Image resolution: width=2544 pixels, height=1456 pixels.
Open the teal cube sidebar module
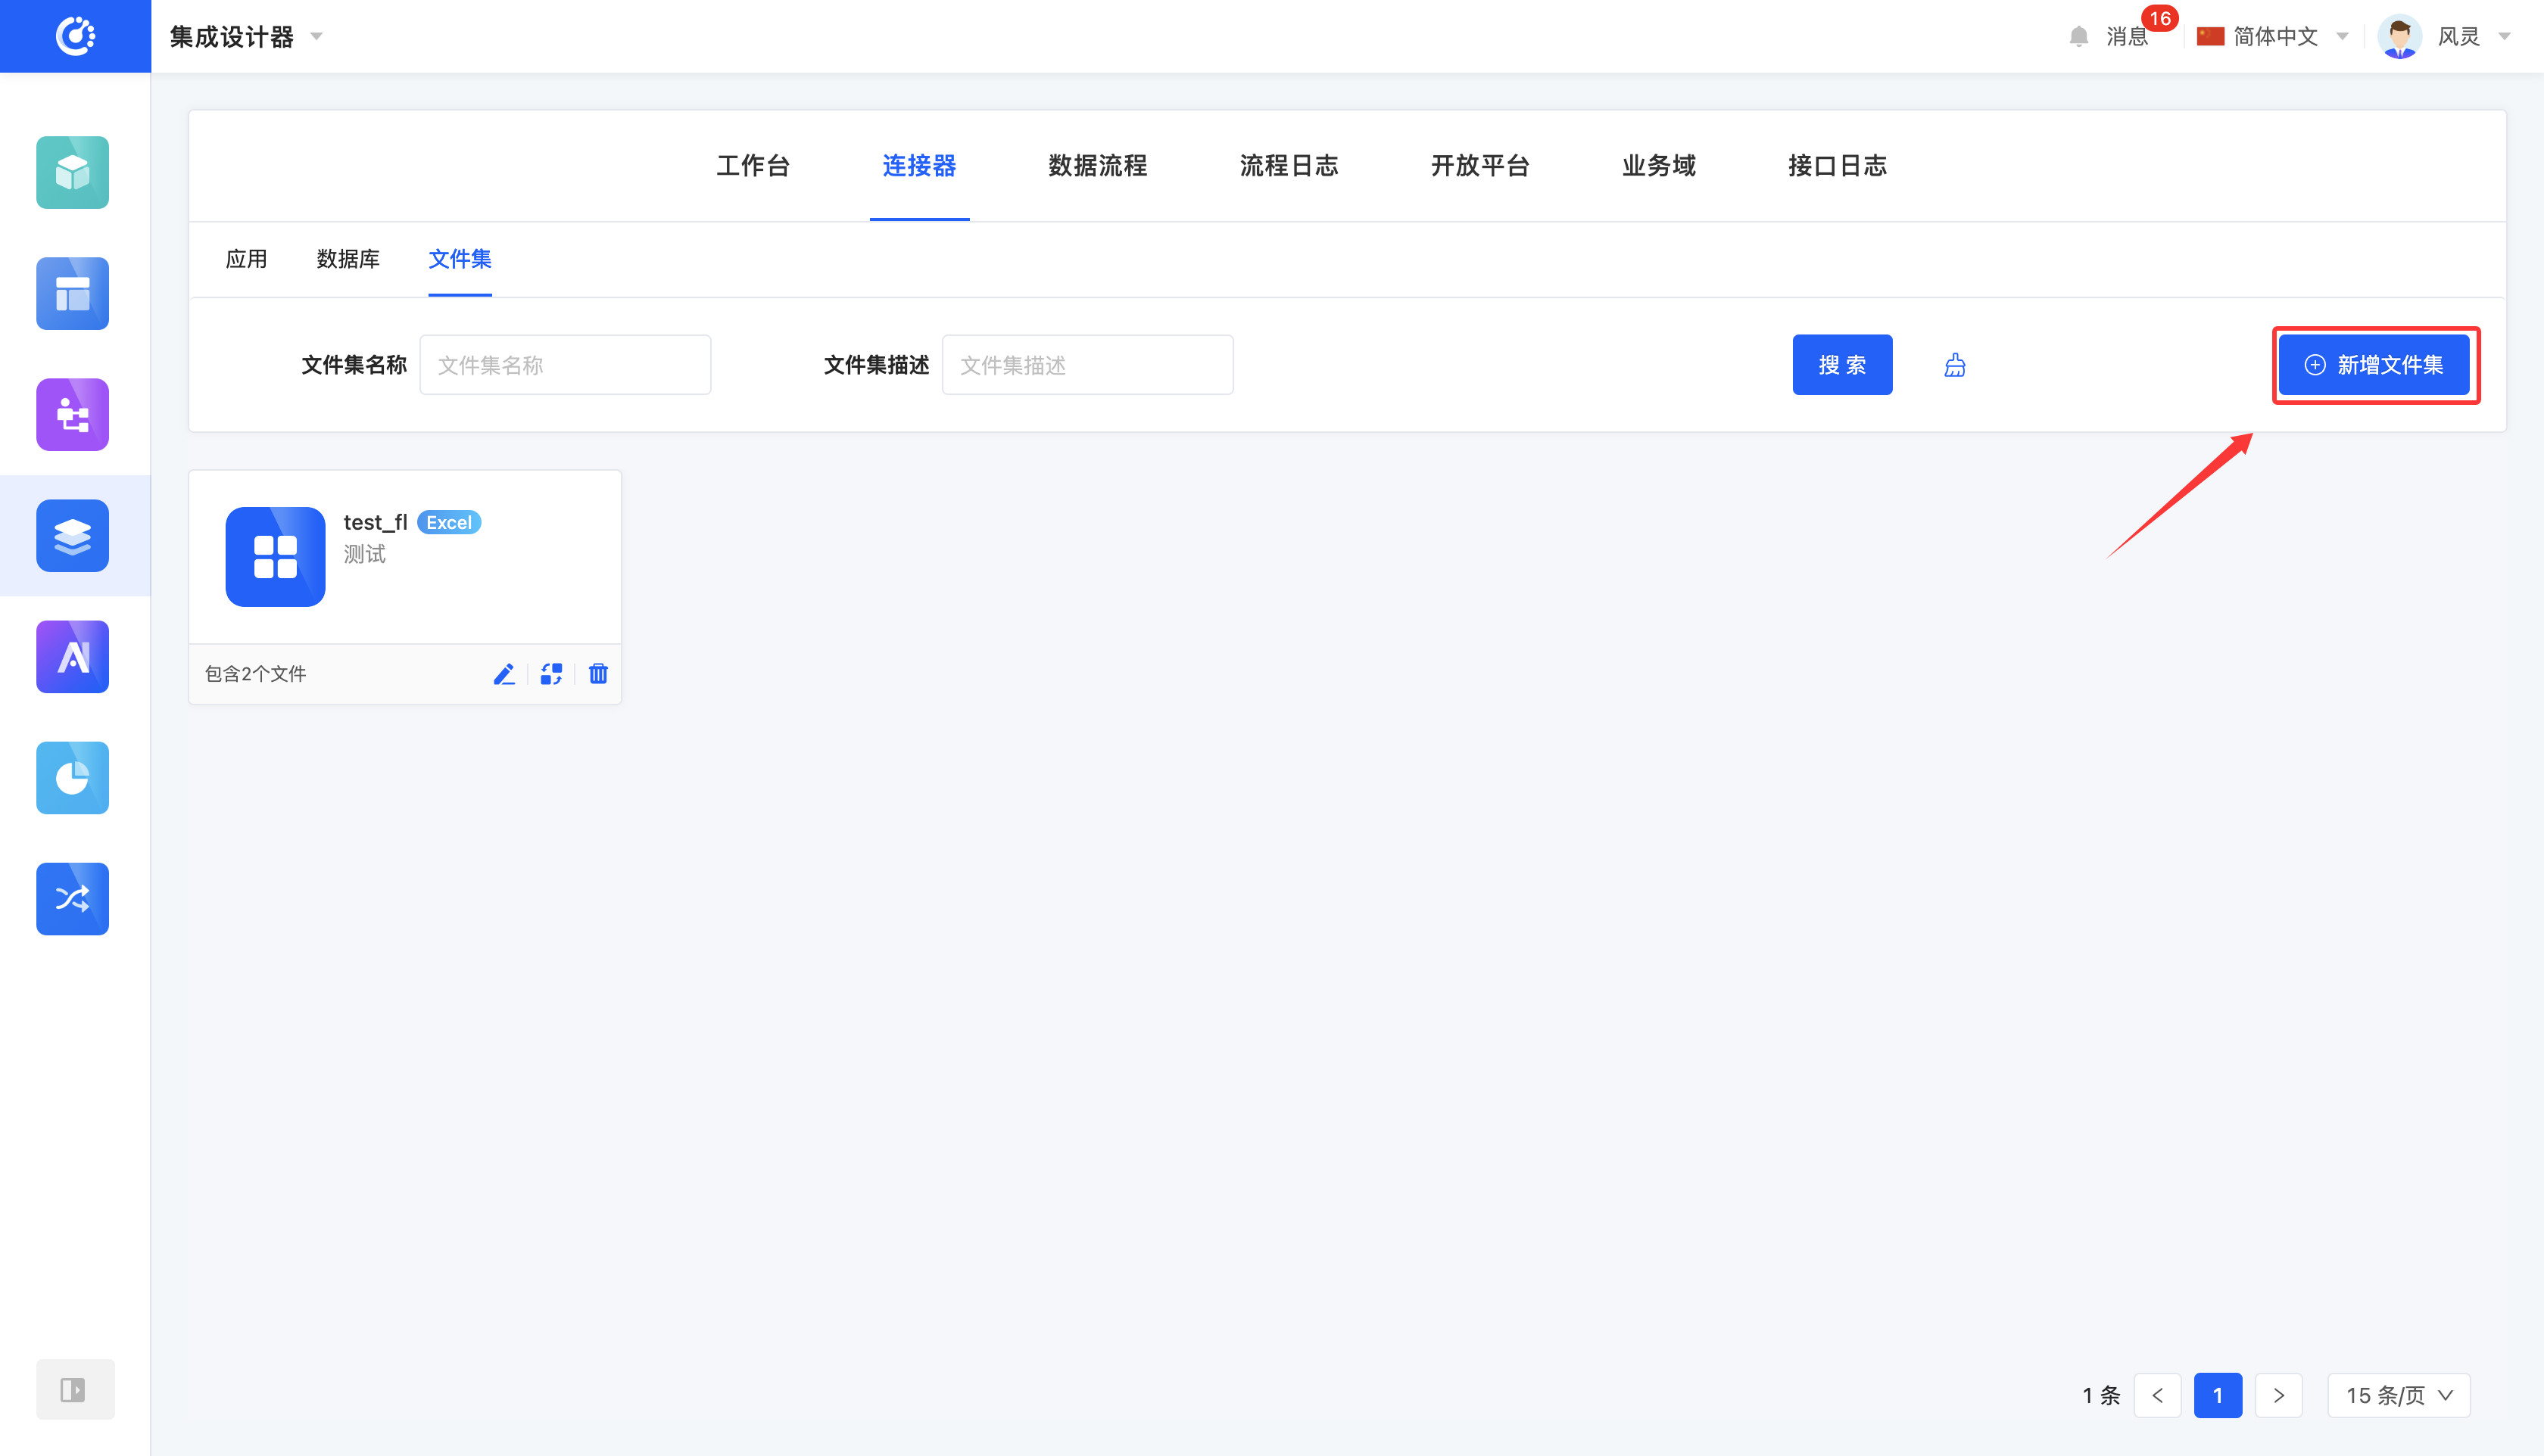coord(73,172)
